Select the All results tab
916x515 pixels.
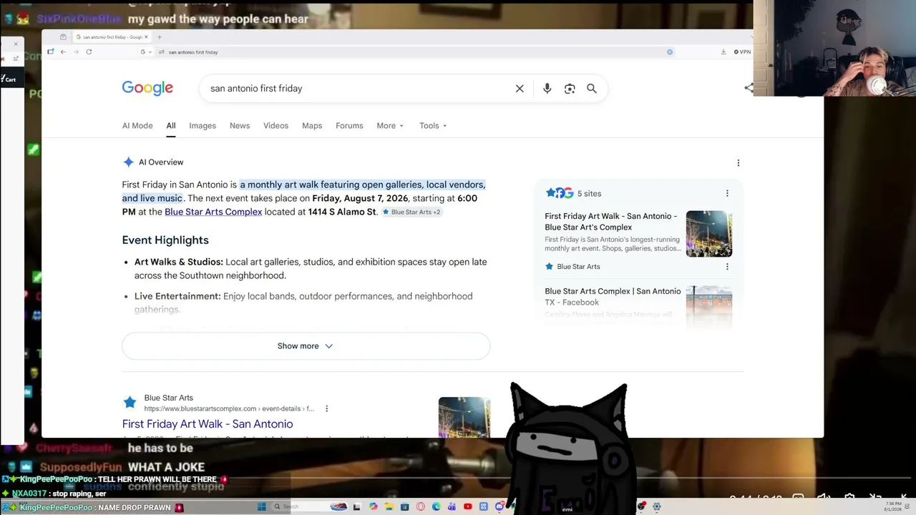pos(171,126)
